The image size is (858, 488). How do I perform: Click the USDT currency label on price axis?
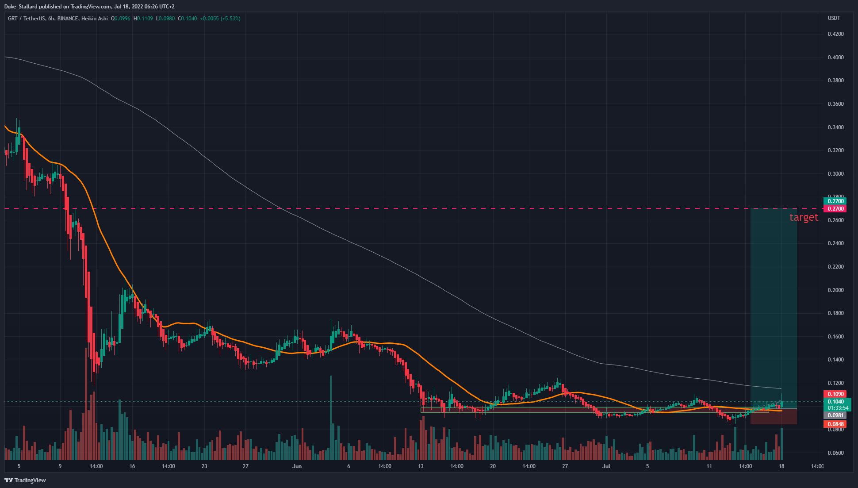coord(834,18)
